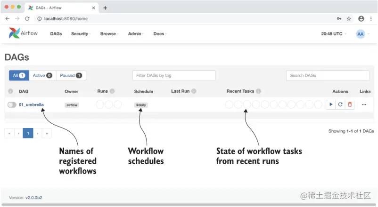
Task: Open the AA user account dropdown
Action: (362, 34)
